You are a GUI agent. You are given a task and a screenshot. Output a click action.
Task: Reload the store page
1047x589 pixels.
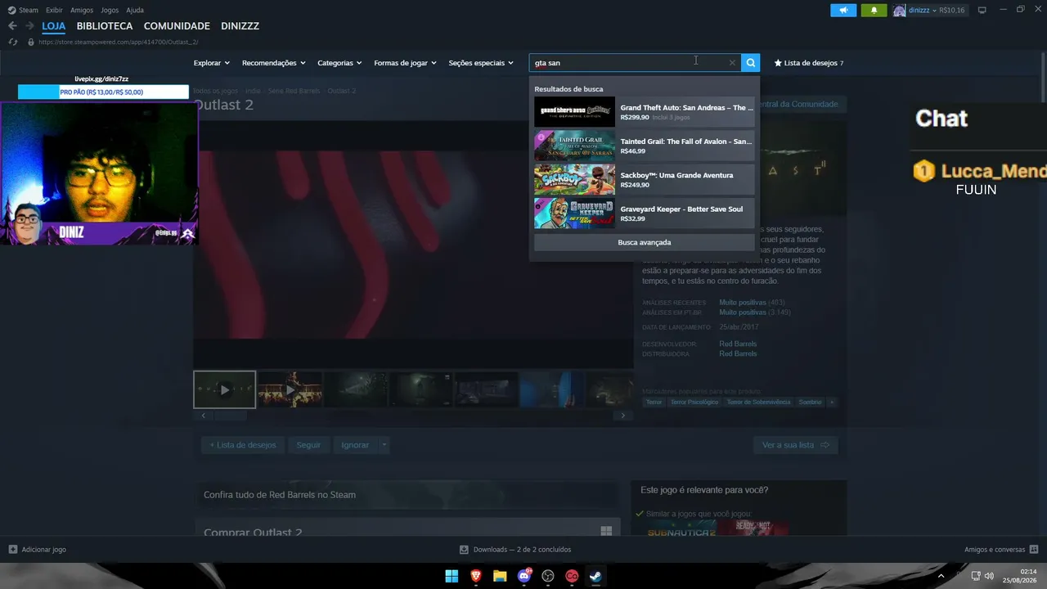[x=12, y=42]
